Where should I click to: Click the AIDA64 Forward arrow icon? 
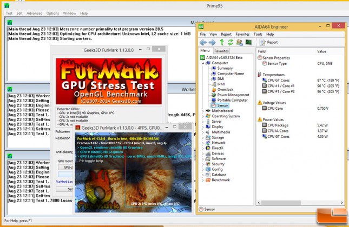click(212, 42)
